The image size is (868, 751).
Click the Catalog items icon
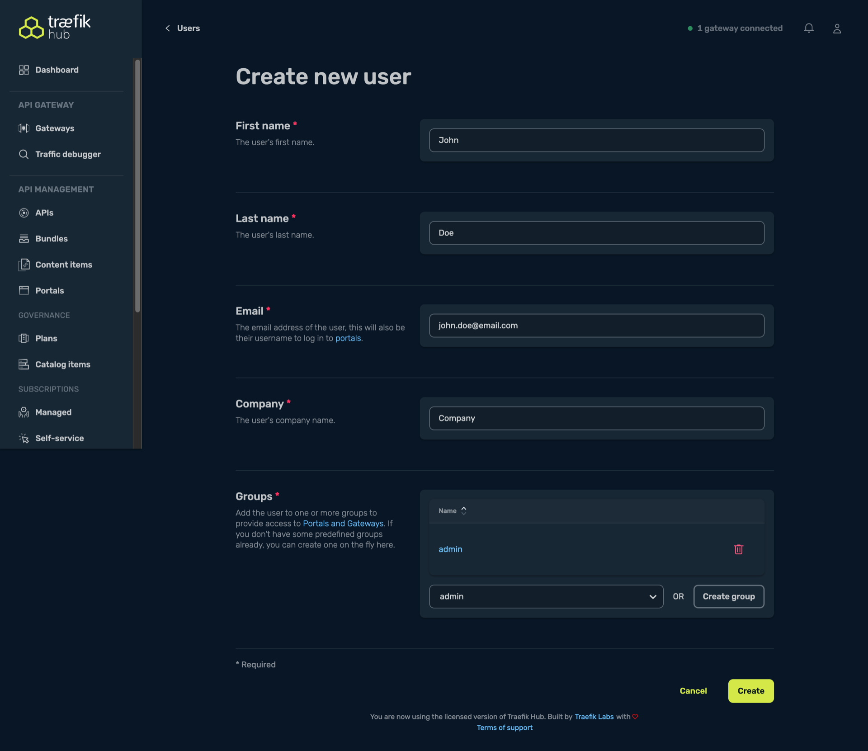click(24, 364)
